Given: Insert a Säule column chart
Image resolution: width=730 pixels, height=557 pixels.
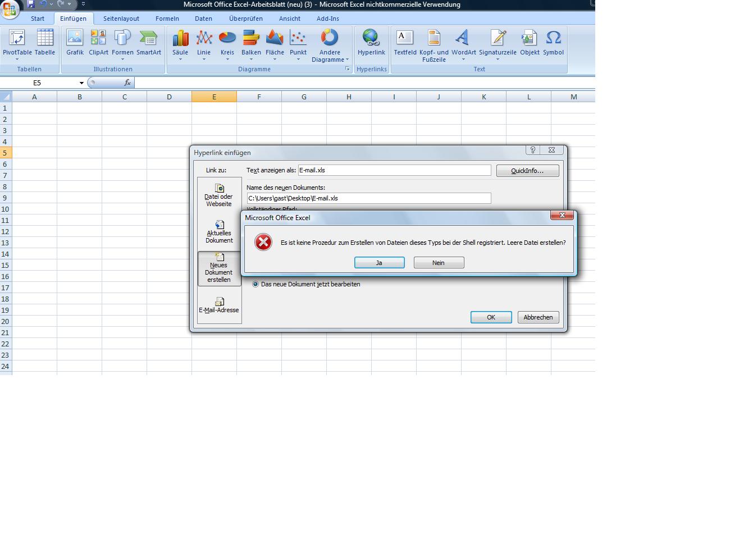Looking at the screenshot, I should pyautogui.click(x=180, y=45).
